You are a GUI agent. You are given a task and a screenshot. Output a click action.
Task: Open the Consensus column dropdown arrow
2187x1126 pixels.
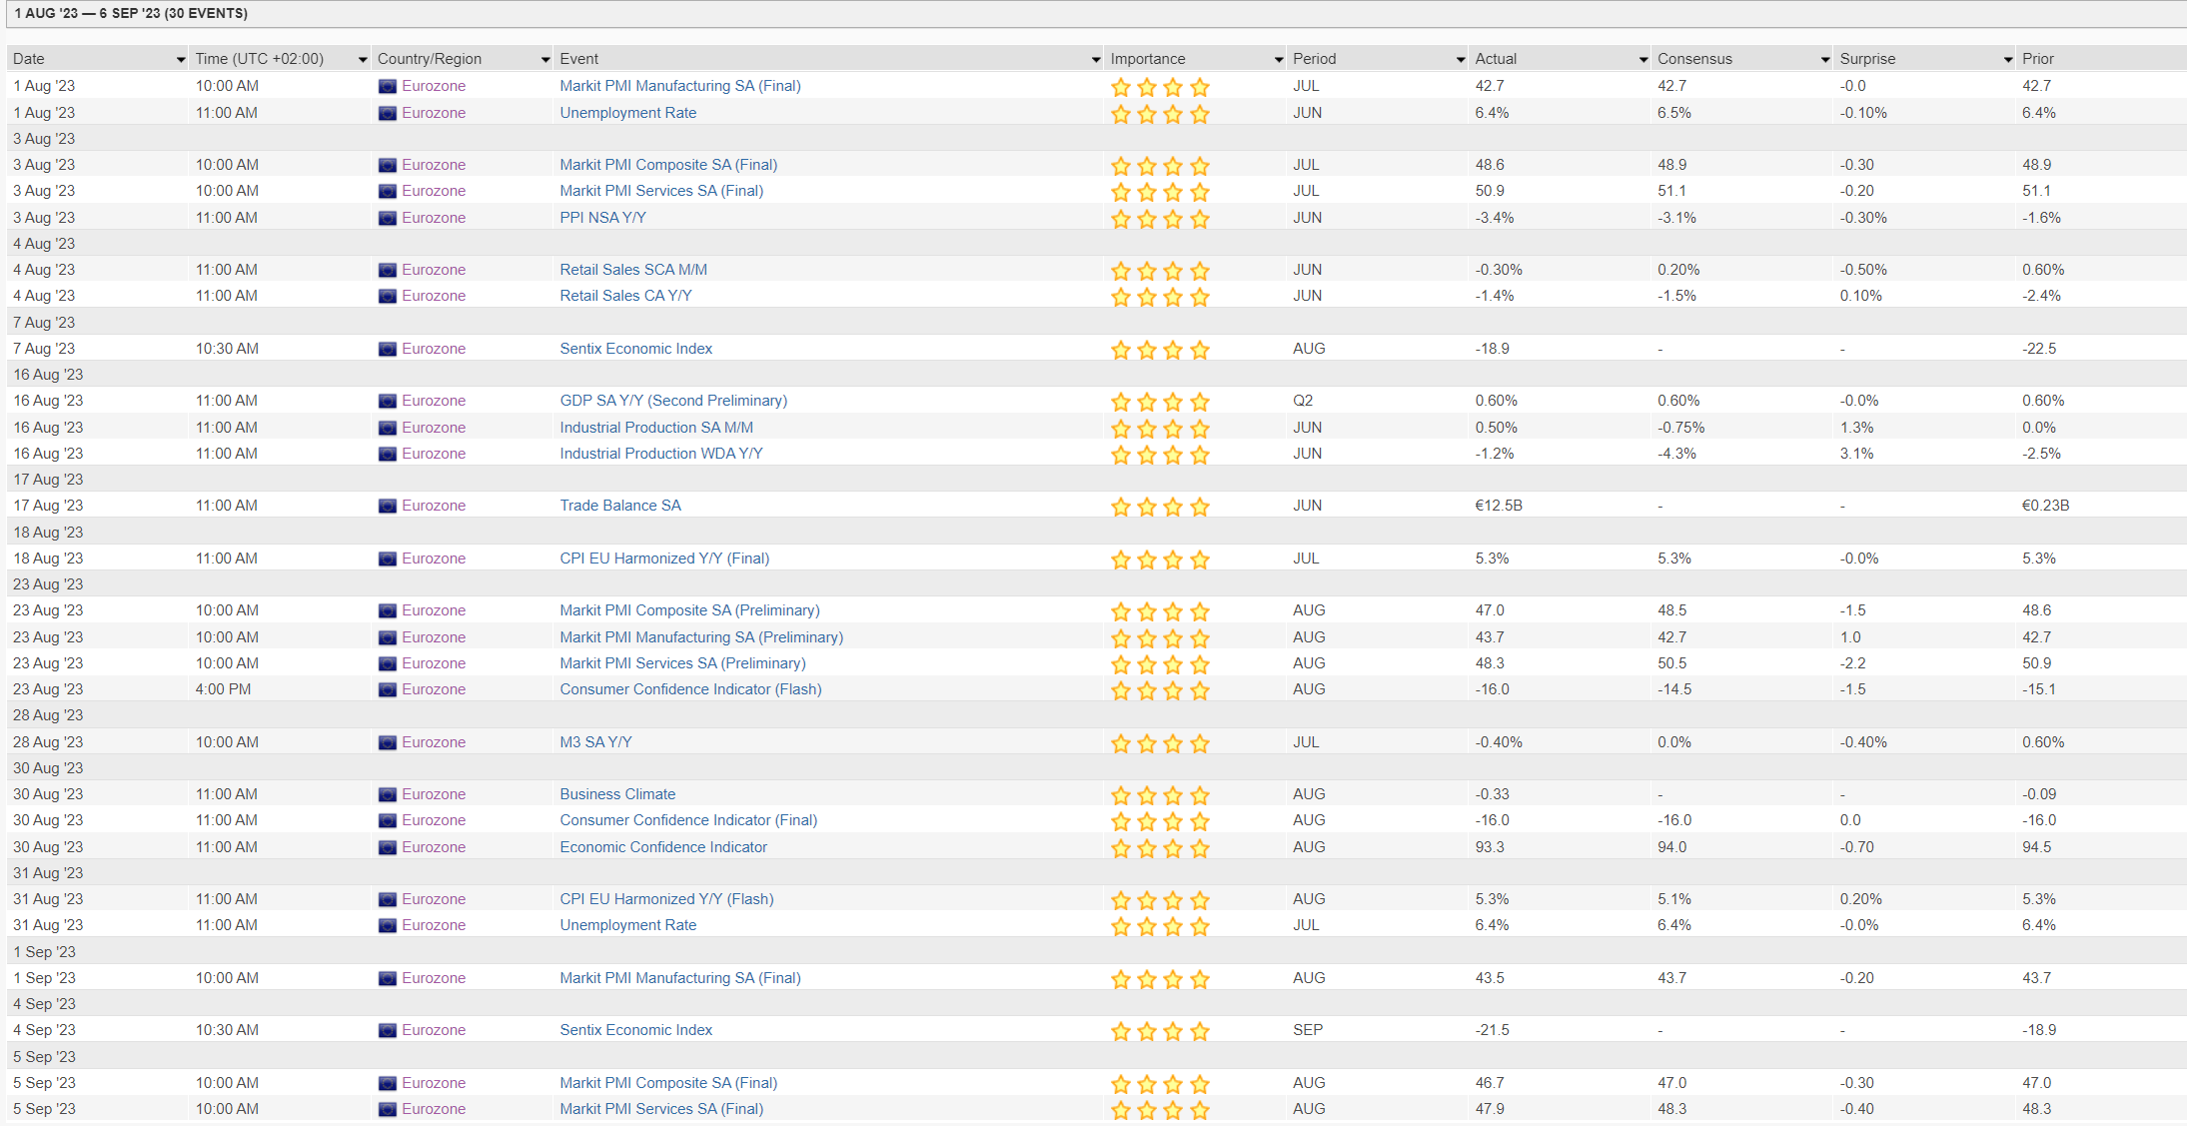pyautogui.click(x=1825, y=60)
